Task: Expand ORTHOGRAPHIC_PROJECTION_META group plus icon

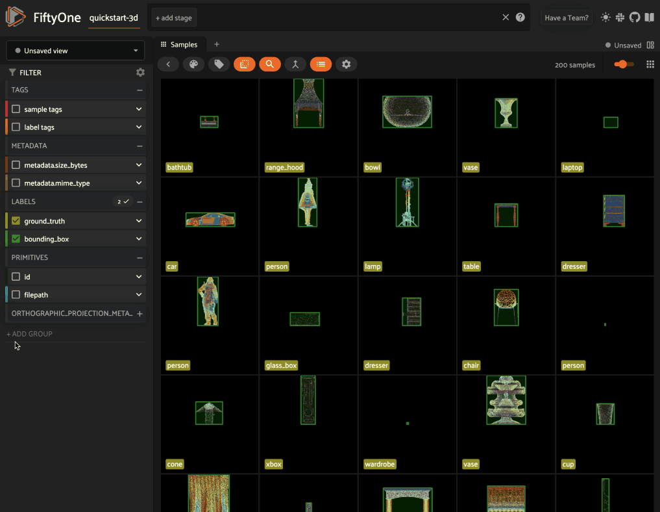Action: pyautogui.click(x=140, y=314)
